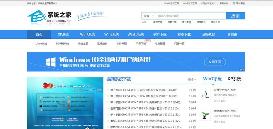Focus the search keyword input field
Viewport: 273px width, 129px height.
tap(191, 16)
